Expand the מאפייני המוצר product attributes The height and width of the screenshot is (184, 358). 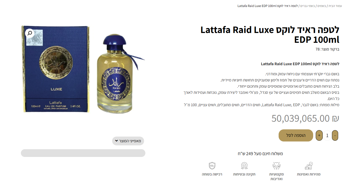[x=128, y=141]
